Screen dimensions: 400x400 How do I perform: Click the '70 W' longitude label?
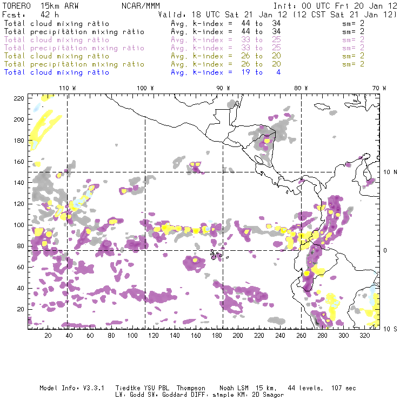379,88
